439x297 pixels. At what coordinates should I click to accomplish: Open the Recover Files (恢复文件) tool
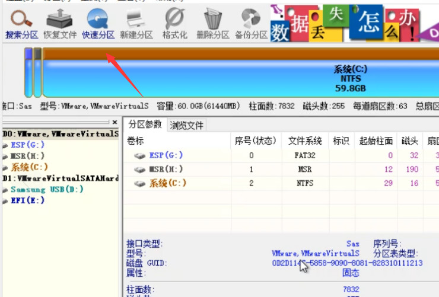point(60,24)
